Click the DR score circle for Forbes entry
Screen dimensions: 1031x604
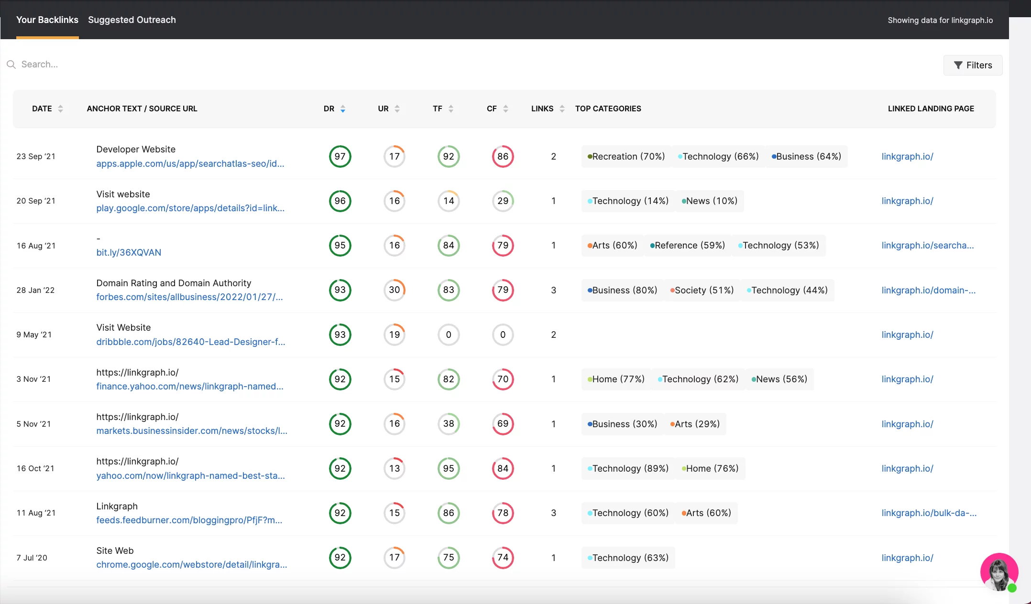pos(339,290)
